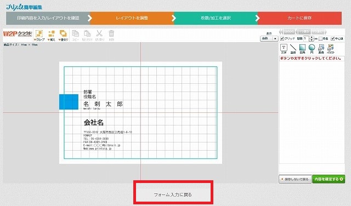The width and height of the screenshot is (351, 206).
Task: Open the 重なり (layer order) tool menu
Action: point(64,36)
